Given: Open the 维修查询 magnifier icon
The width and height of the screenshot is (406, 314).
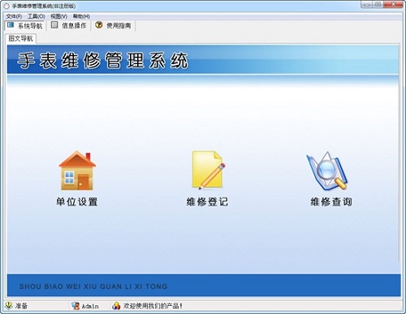Looking at the screenshot, I should click(326, 171).
